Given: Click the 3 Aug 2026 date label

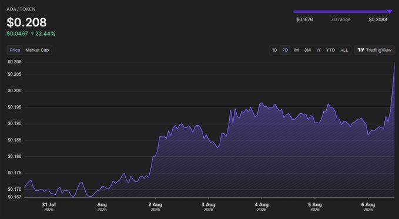Looking at the screenshot, I should point(209,207).
